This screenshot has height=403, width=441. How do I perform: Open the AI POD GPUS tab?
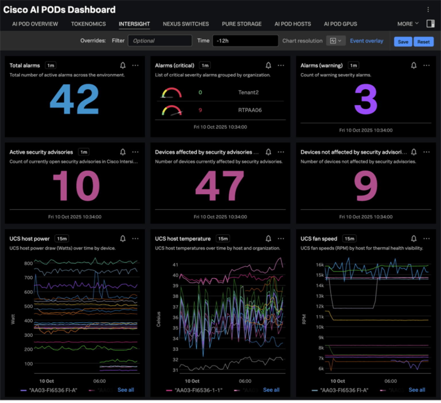340,24
